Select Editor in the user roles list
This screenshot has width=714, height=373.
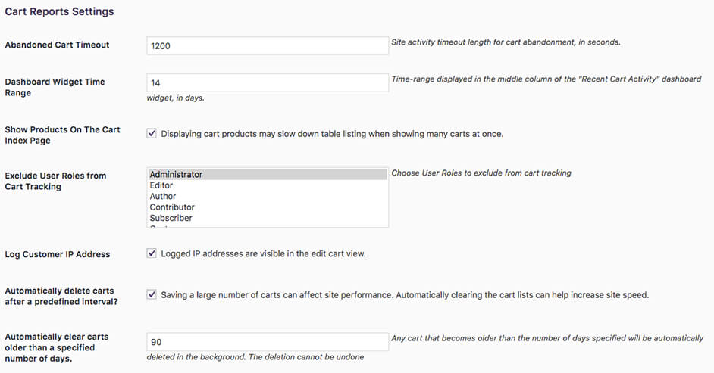coord(268,185)
